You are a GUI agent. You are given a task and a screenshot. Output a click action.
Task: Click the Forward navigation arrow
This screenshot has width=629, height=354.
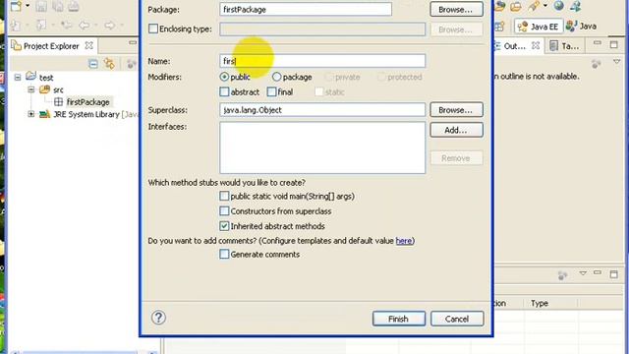click(x=109, y=26)
